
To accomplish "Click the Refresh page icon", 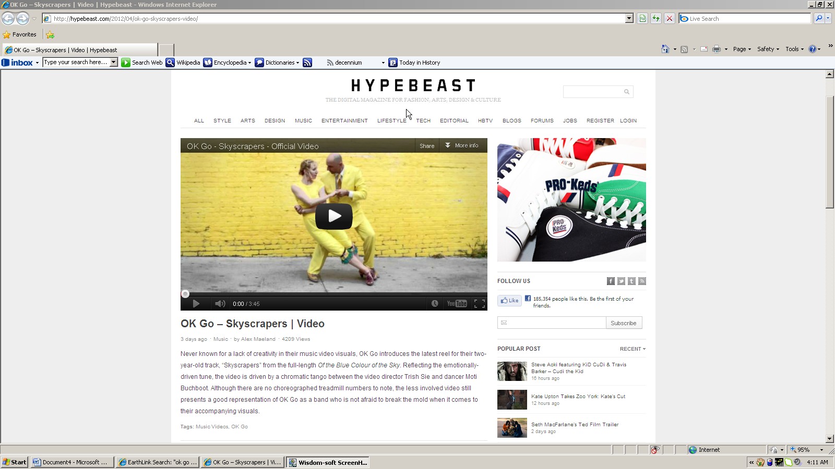I will pyautogui.click(x=656, y=19).
